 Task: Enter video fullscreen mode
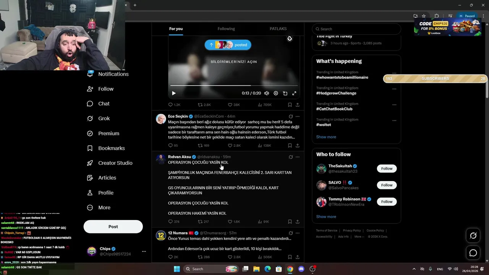tap(294, 93)
